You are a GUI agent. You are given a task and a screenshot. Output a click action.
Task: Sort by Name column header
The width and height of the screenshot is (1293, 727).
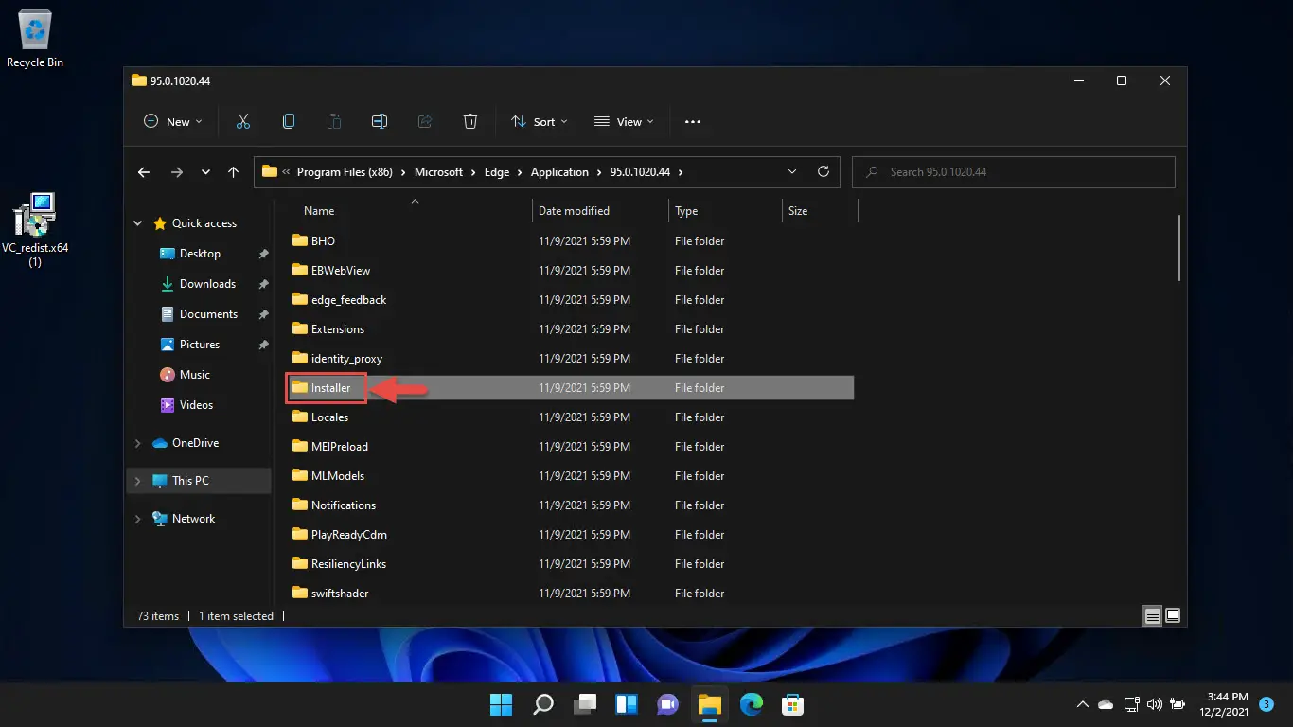tap(319, 211)
